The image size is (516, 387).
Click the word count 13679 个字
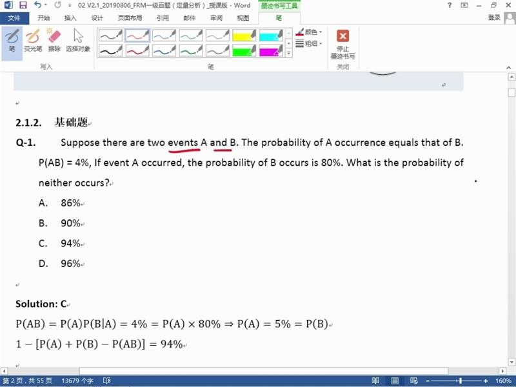click(x=77, y=381)
